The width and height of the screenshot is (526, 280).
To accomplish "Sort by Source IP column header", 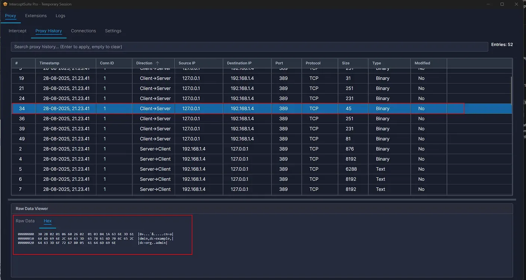I will [199, 63].
